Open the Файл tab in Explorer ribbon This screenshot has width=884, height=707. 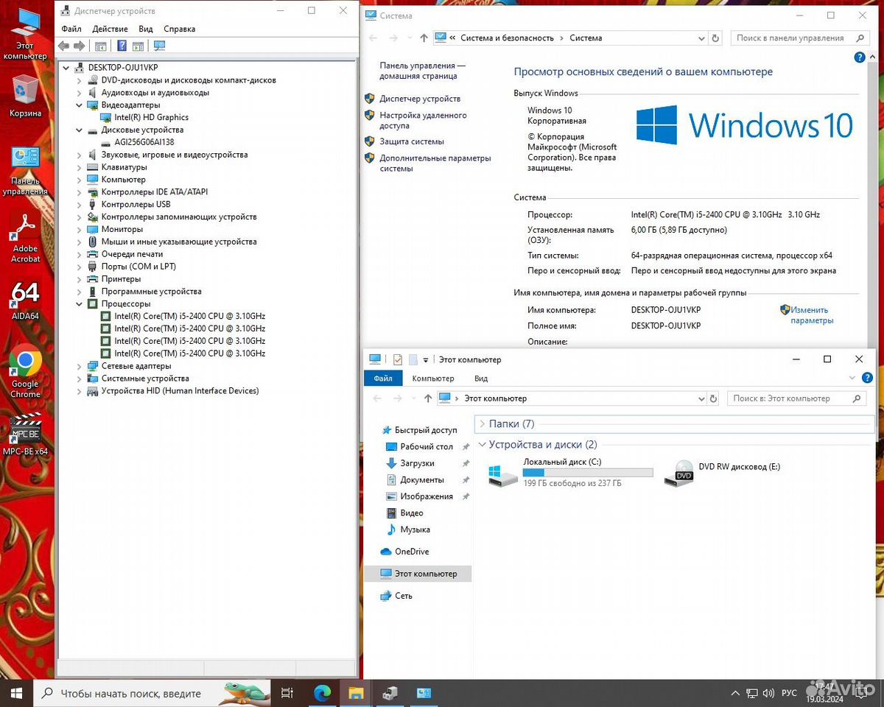[383, 379]
